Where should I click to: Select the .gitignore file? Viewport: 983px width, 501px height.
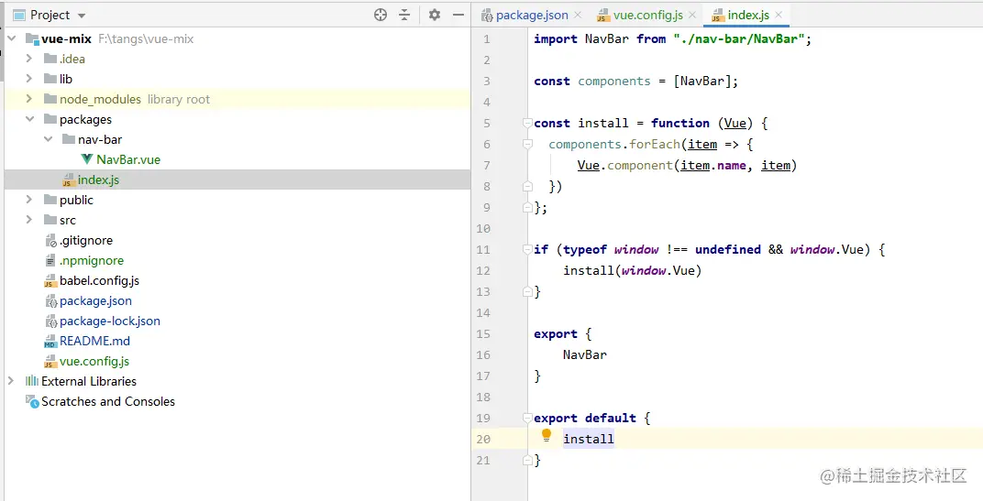[x=86, y=241]
